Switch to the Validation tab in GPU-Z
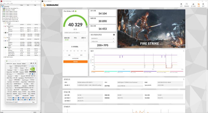The width and height of the screenshot is (208, 113). 24,64
